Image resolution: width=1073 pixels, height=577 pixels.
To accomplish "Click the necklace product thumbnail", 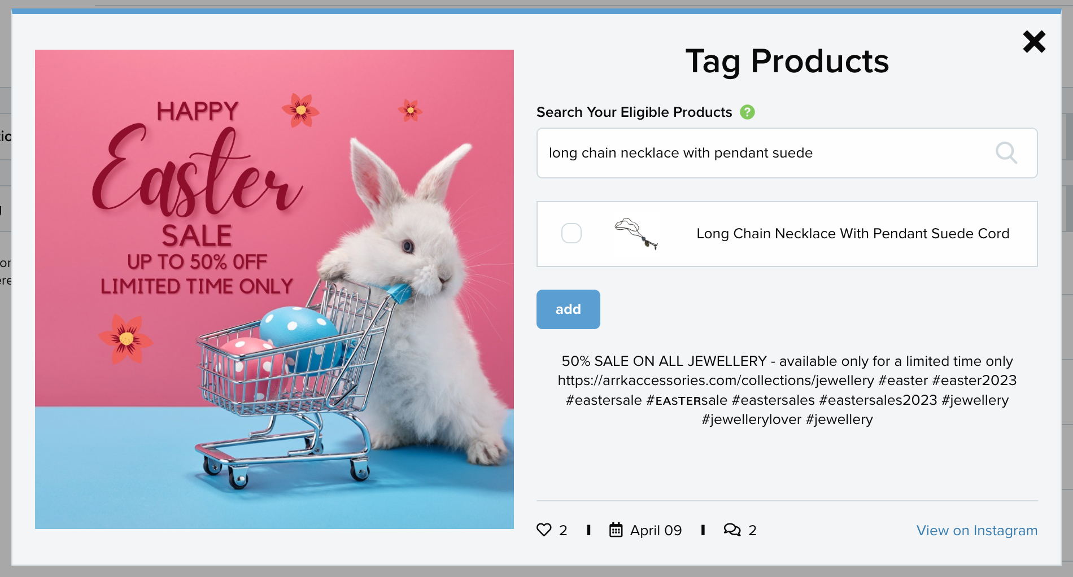I will click(636, 234).
